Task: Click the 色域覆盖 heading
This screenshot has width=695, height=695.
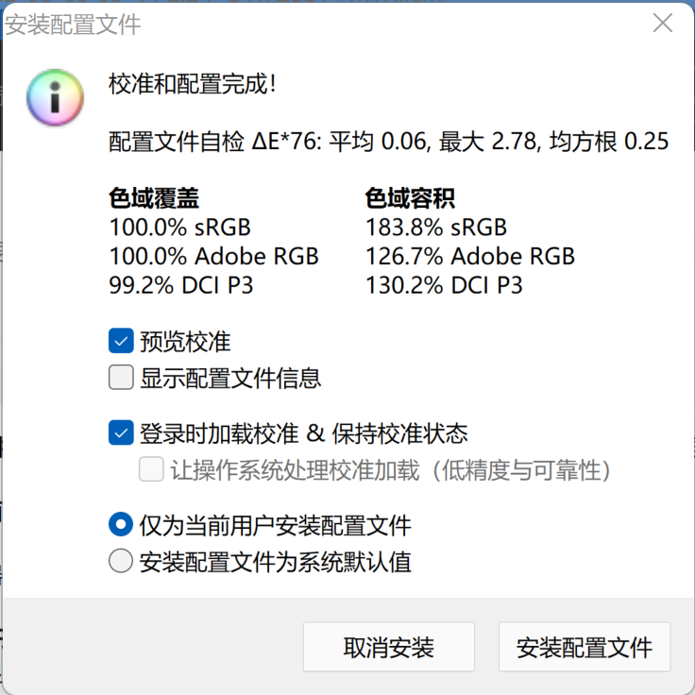Action: pyautogui.click(x=154, y=198)
